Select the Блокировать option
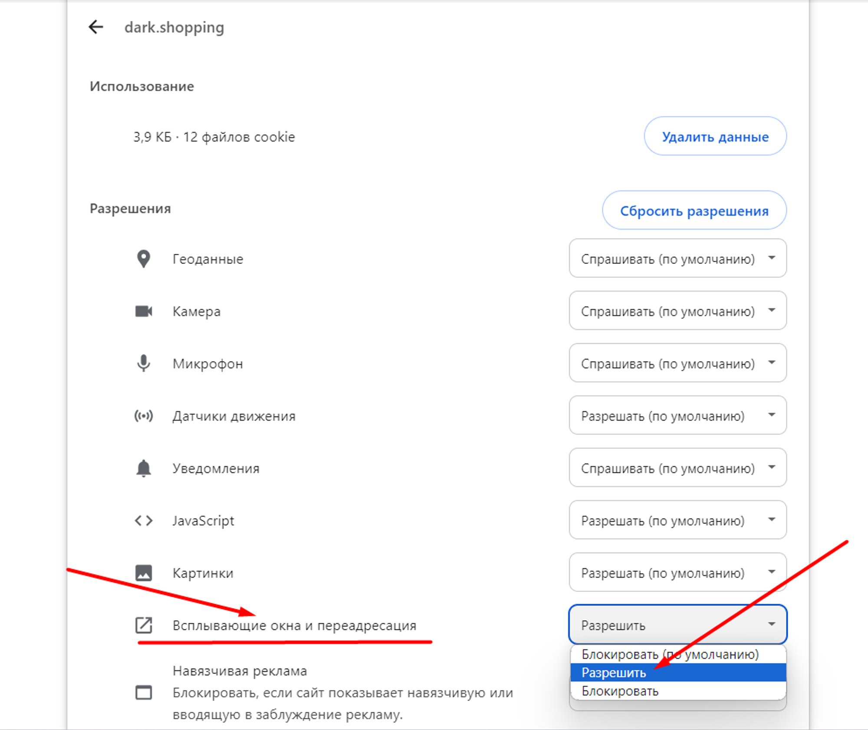Screen dimensions: 868x730 tap(678, 691)
